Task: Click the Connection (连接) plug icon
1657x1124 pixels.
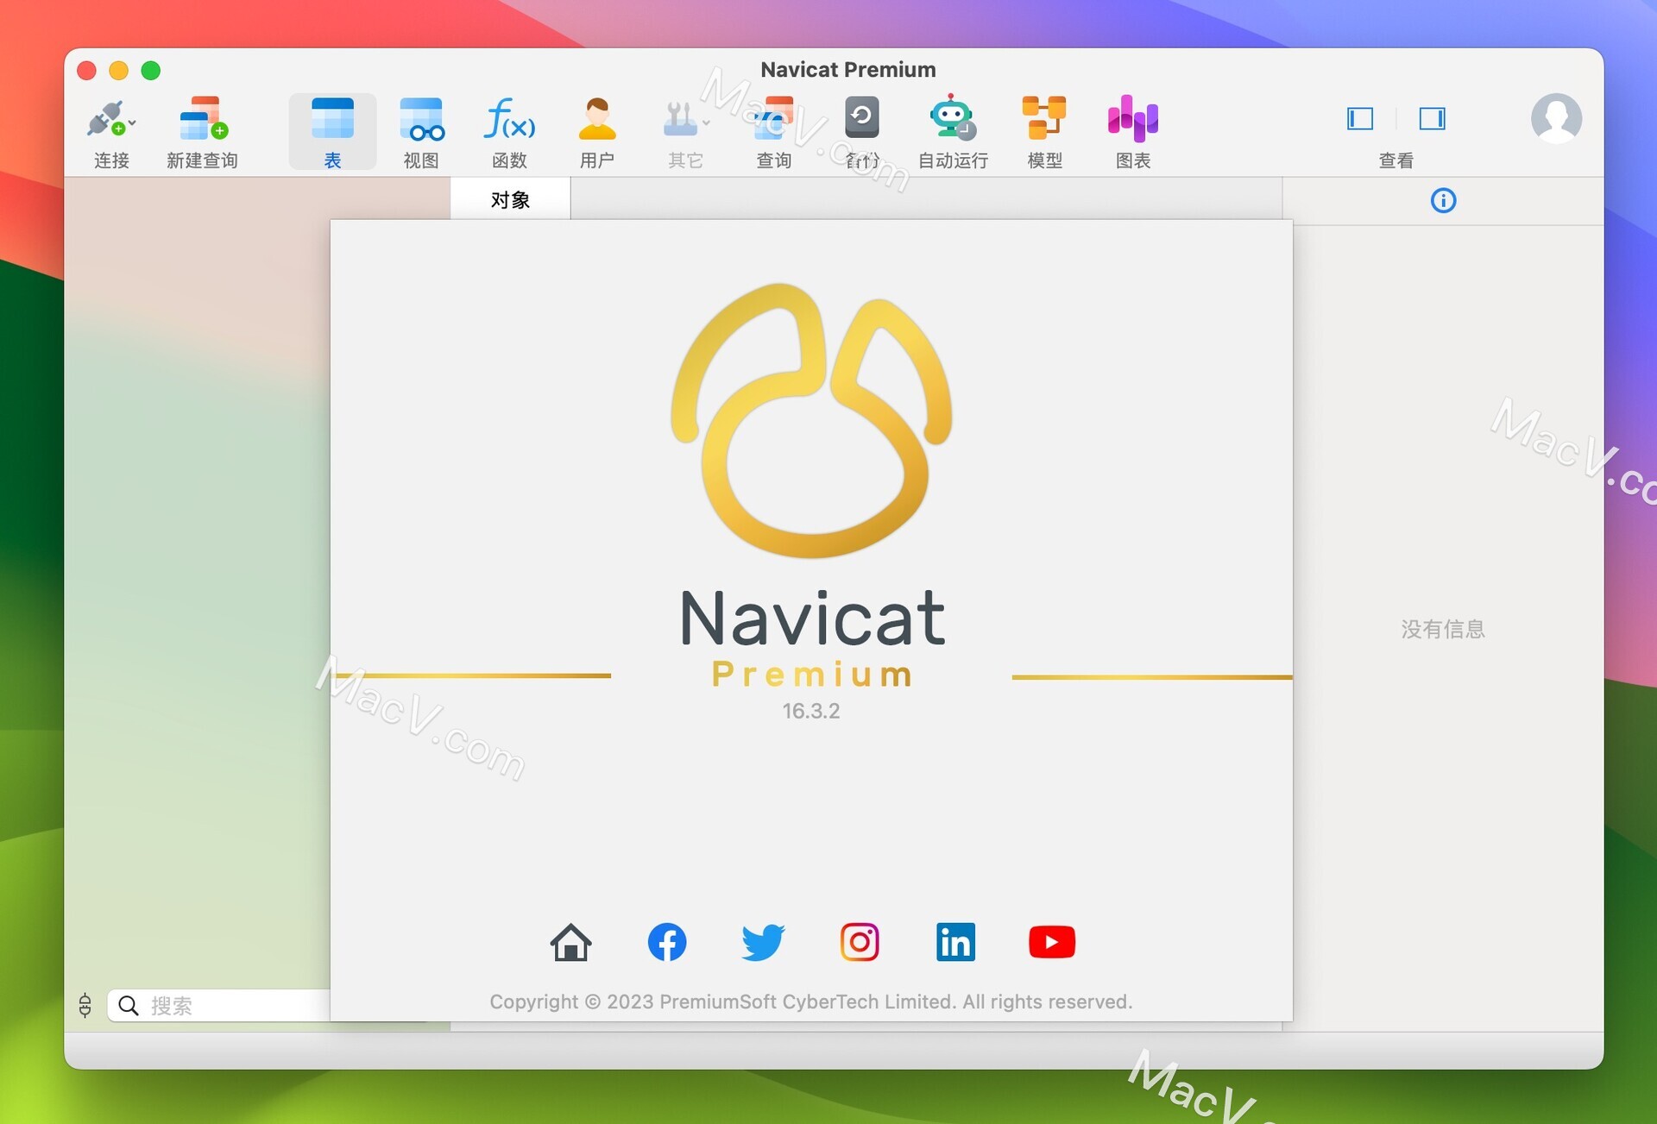Action: 106,118
